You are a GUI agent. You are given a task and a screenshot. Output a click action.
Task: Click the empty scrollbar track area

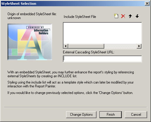click(x=120, y=46)
